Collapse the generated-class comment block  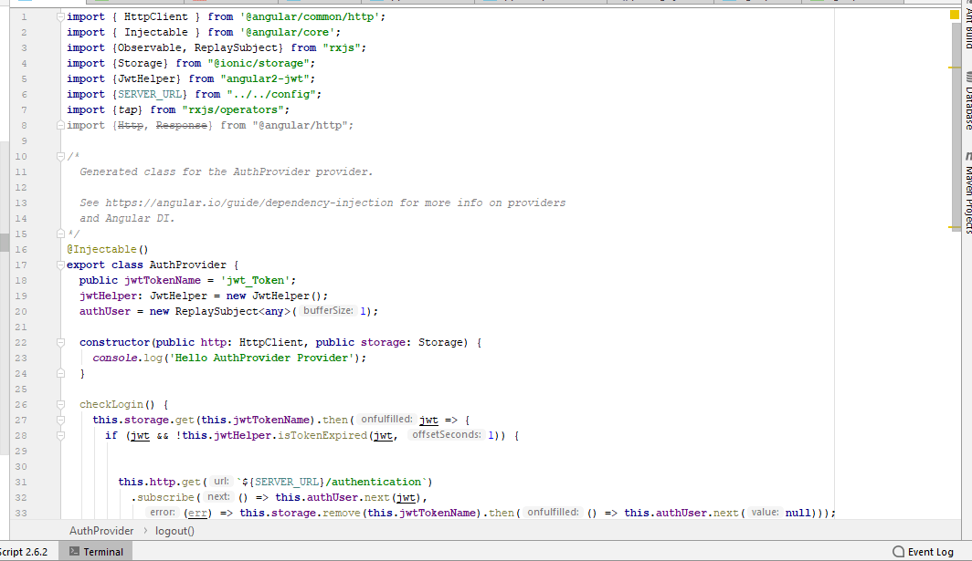pyautogui.click(x=60, y=156)
